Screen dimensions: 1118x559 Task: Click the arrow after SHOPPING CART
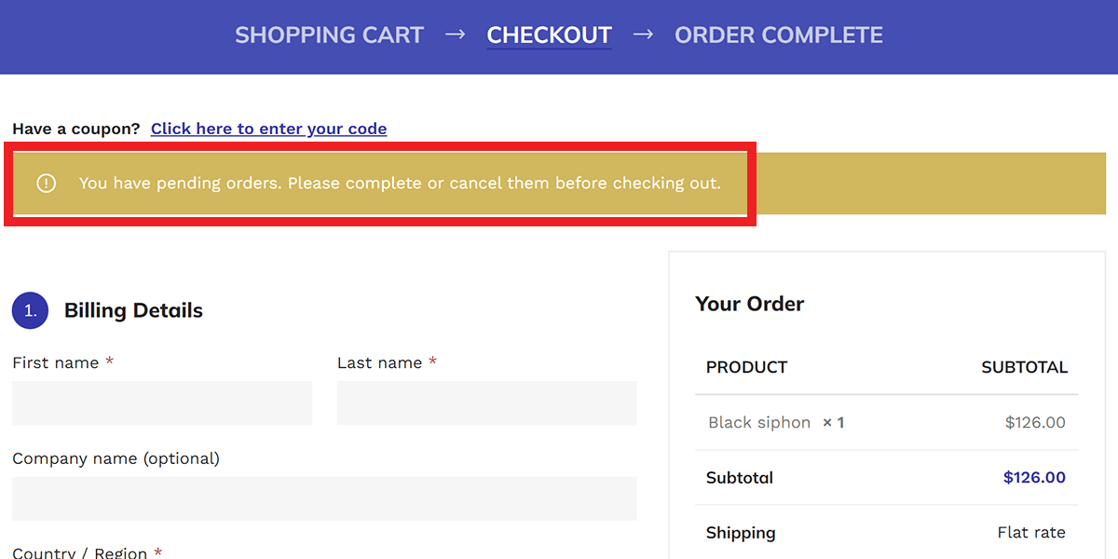coord(455,35)
